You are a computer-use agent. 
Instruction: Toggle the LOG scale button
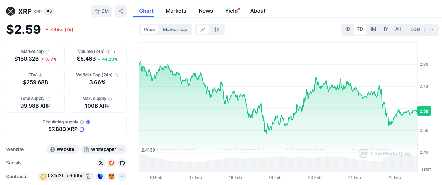415,29
